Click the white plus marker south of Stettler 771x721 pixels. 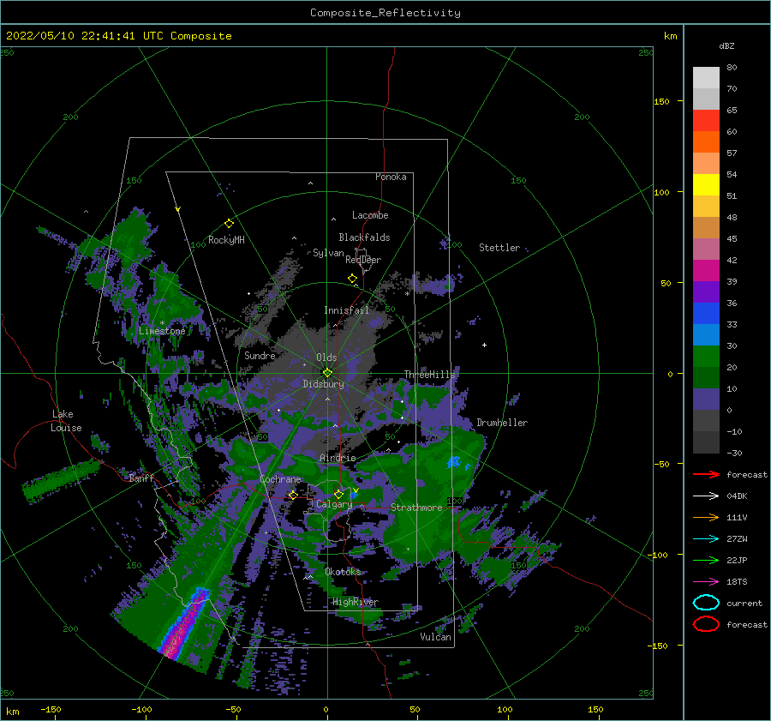[x=484, y=345]
